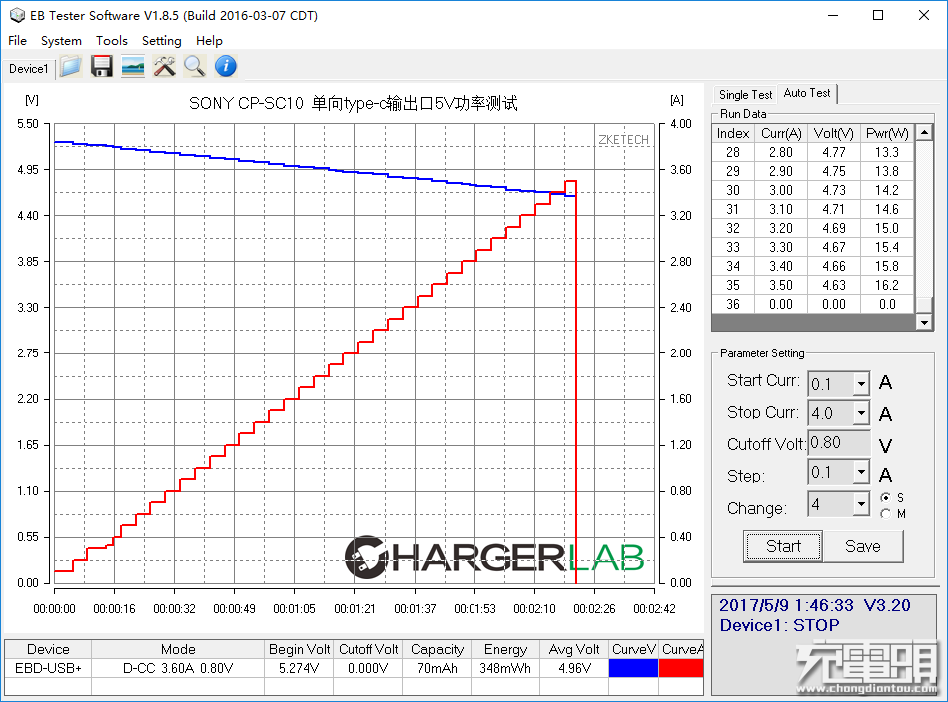Open settings via the hammer and wrench icon

click(x=164, y=67)
